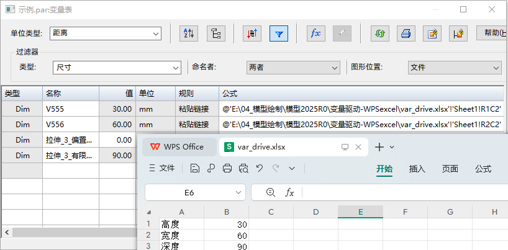Click the 类型 column header
Viewport: 508px width, 250px height.
point(22,94)
